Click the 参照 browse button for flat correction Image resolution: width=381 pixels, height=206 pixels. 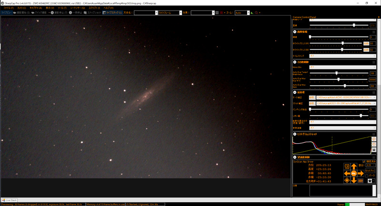[x=312, y=103]
